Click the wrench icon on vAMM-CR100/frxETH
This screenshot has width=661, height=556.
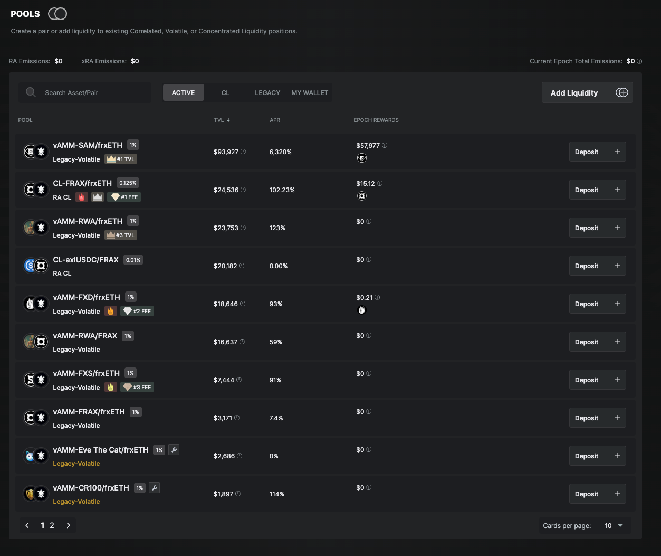154,488
